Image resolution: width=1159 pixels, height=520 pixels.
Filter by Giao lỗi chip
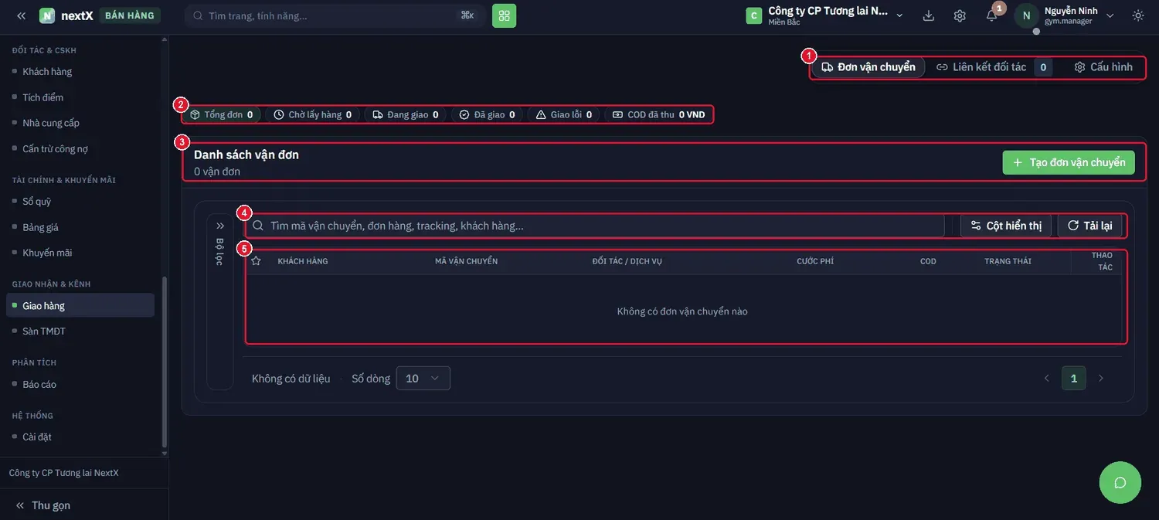click(564, 114)
